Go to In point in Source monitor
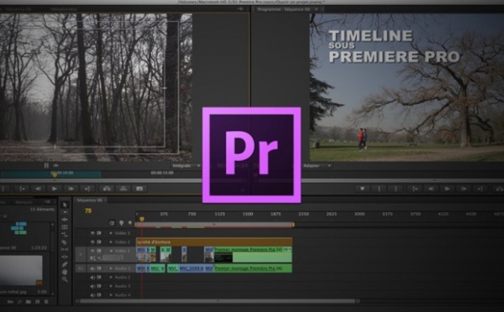504x312 pixels. 22,189
